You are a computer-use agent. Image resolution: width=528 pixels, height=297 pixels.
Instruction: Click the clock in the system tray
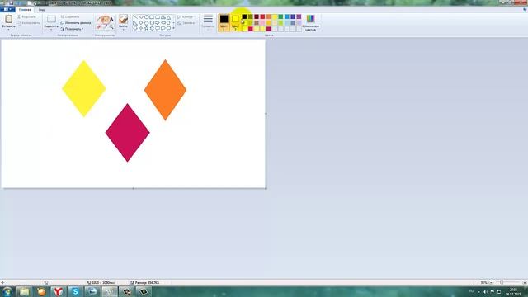tap(513, 291)
